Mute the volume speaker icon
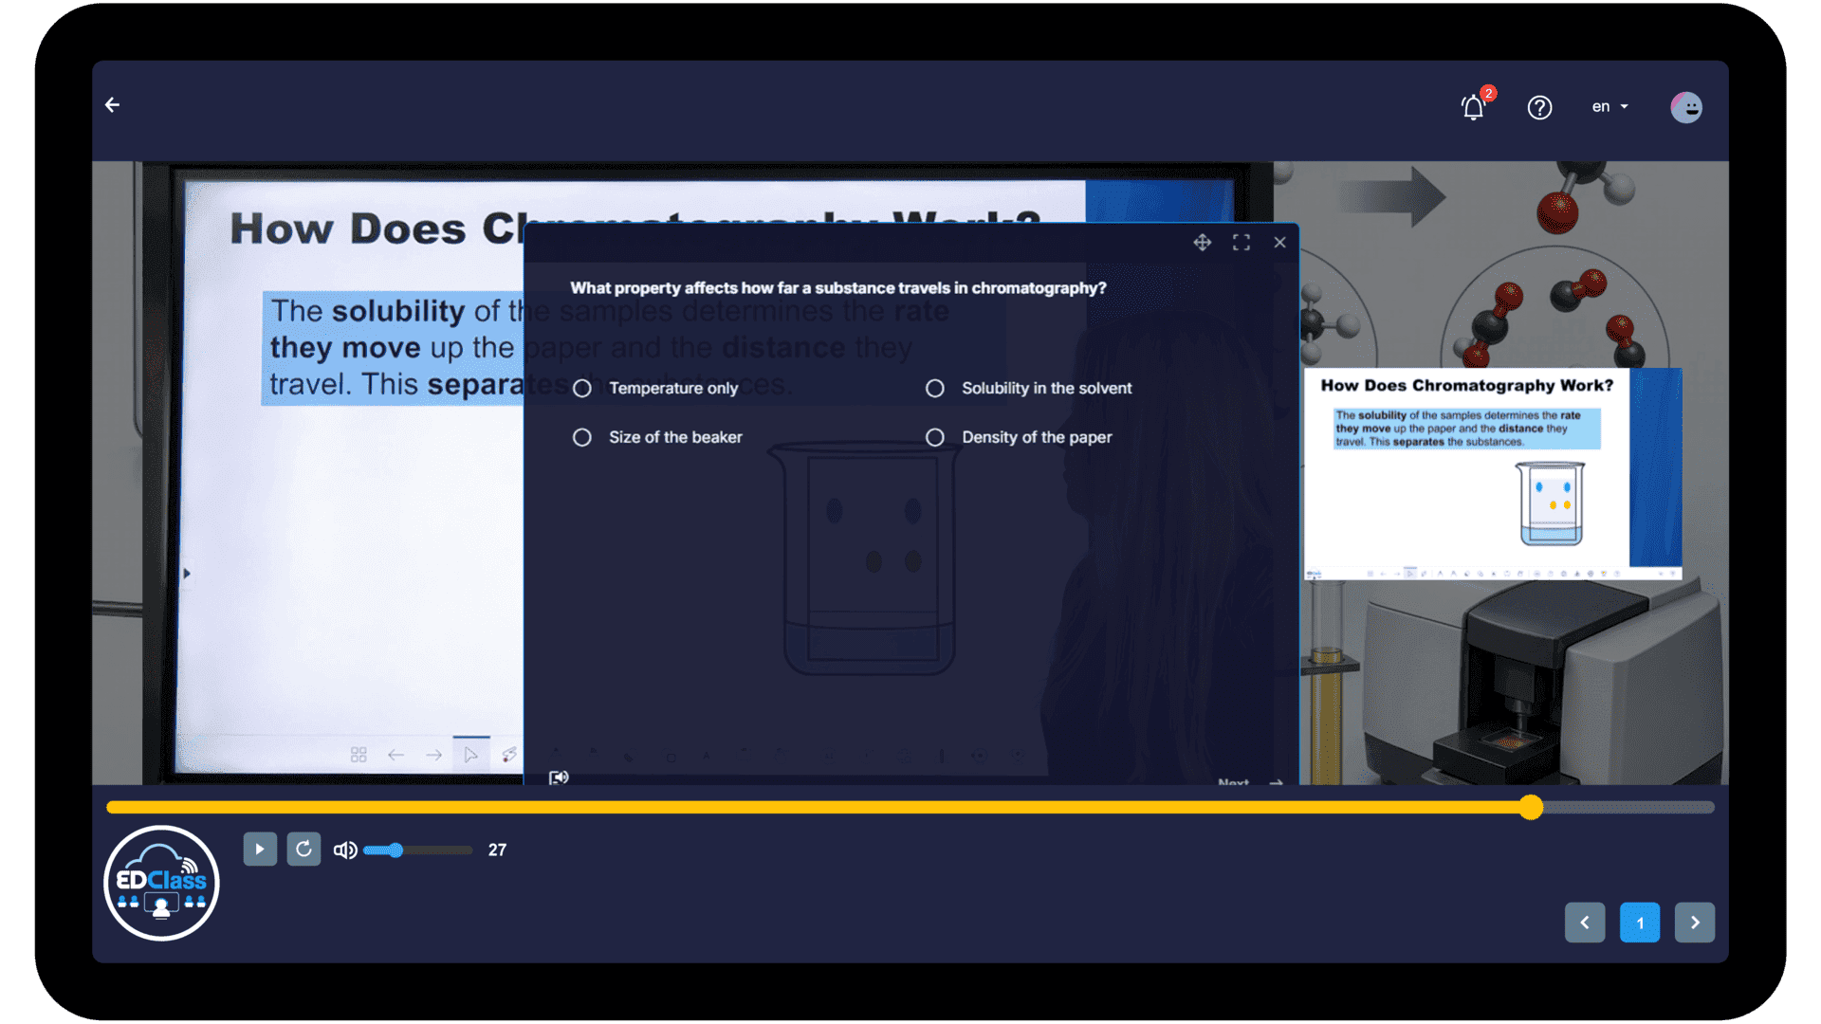This screenshot has height=1024, width=1821. pos(345,850)
